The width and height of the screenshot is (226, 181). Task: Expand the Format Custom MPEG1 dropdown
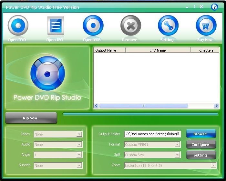coord(177,145)
